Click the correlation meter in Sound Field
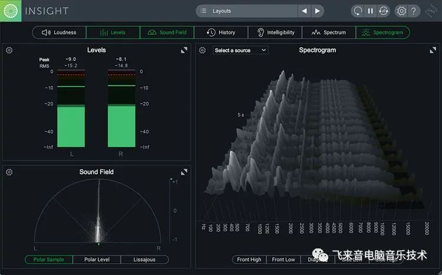 171,211
